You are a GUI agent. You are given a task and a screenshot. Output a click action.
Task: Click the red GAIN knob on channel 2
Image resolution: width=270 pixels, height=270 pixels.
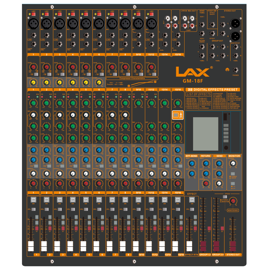click(47, 68)
